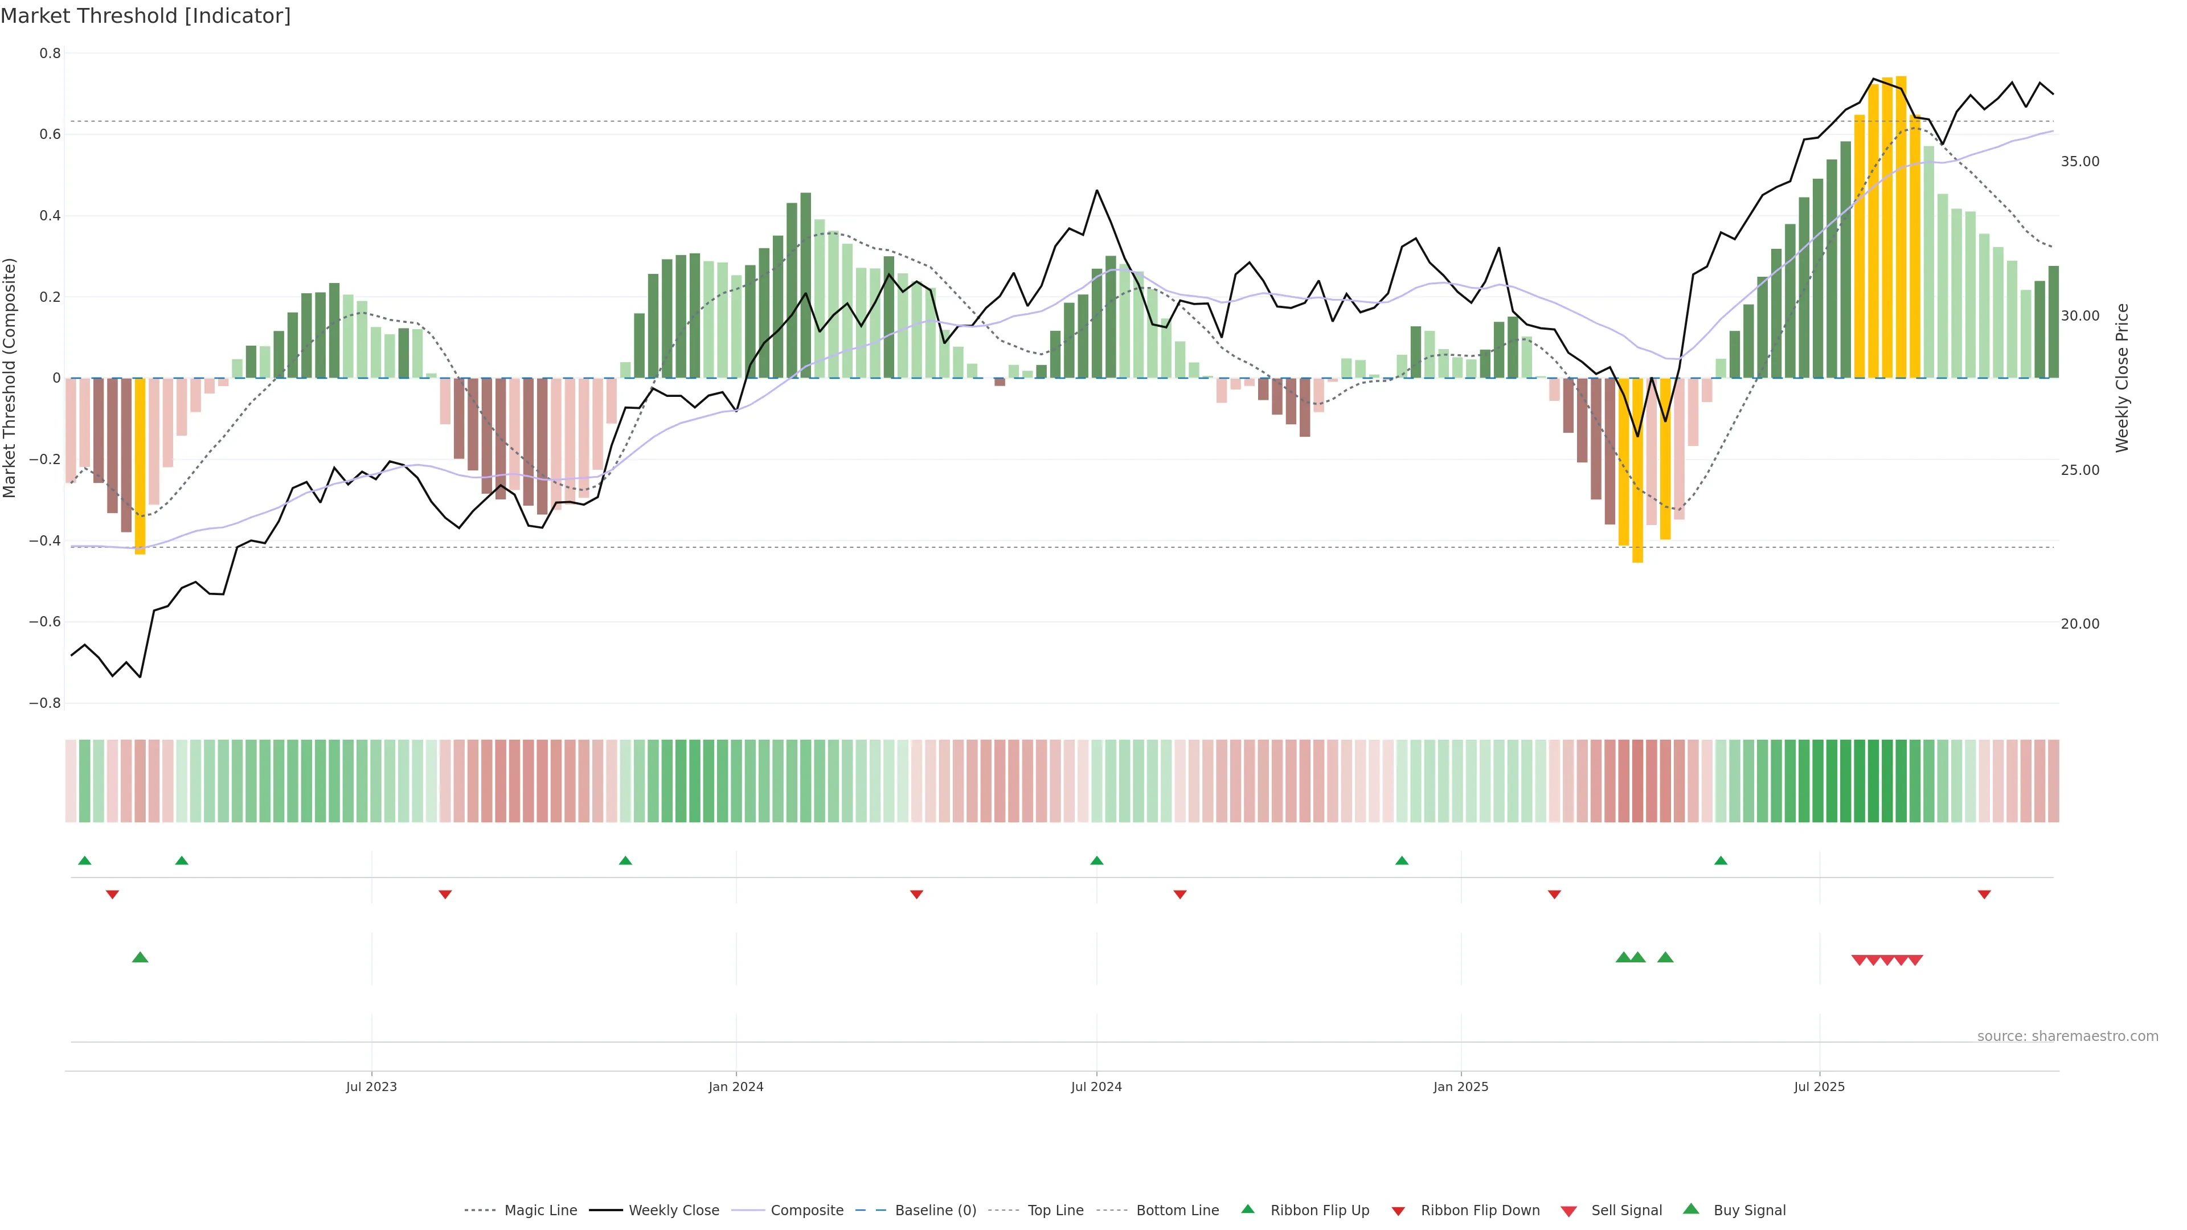
Task: Click the Buy Signal legend icon
Action: (x=1691, y=1209)
